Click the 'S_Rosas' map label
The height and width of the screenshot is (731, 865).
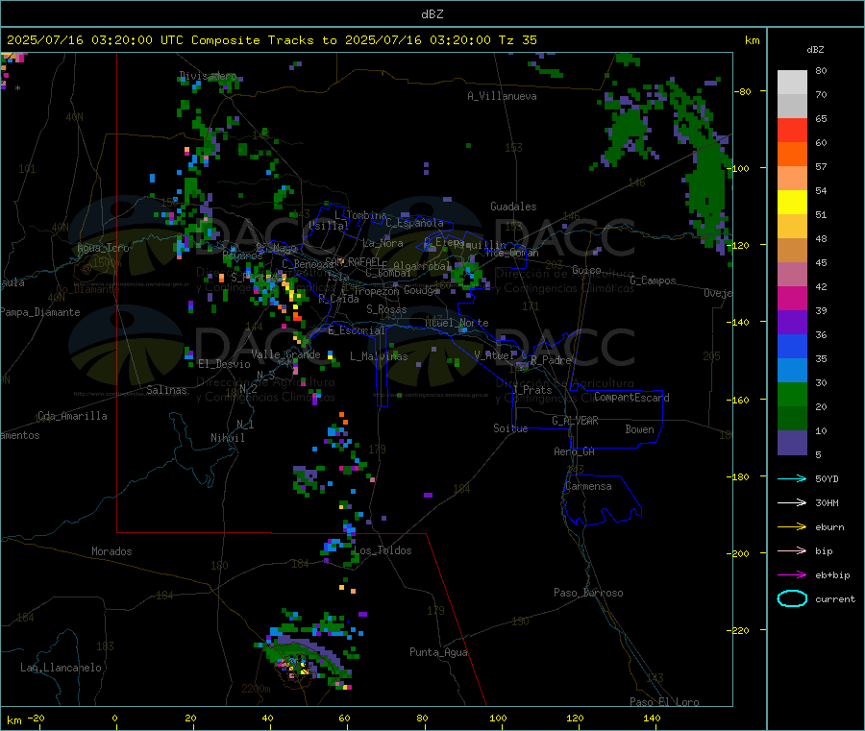click(x=386, y=309)
